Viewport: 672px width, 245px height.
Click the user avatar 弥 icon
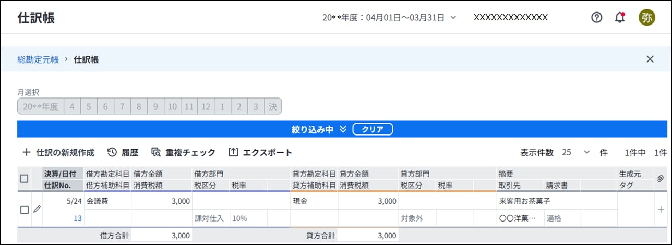click(646, 17)
